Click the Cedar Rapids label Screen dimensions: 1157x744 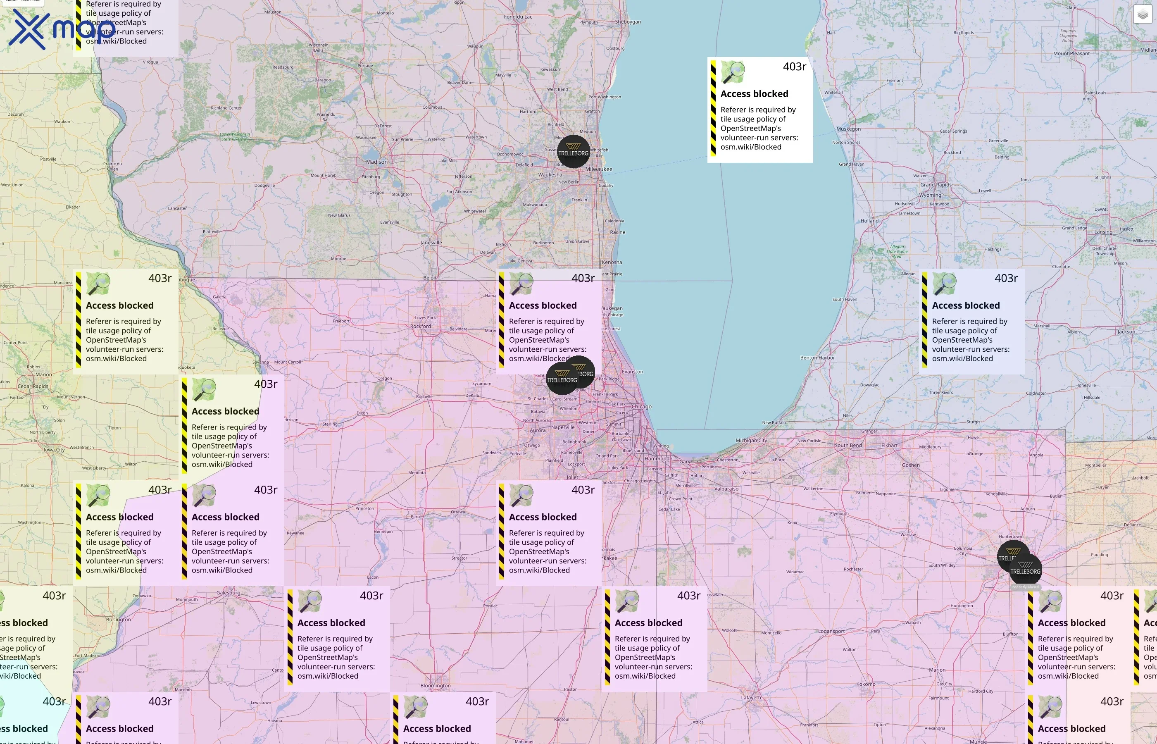click(33, 386)
